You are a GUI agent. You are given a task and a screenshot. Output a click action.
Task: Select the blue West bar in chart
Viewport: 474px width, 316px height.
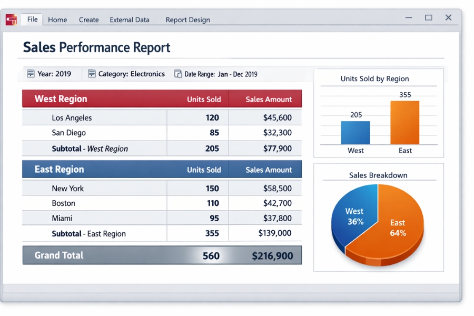(355, 133)
